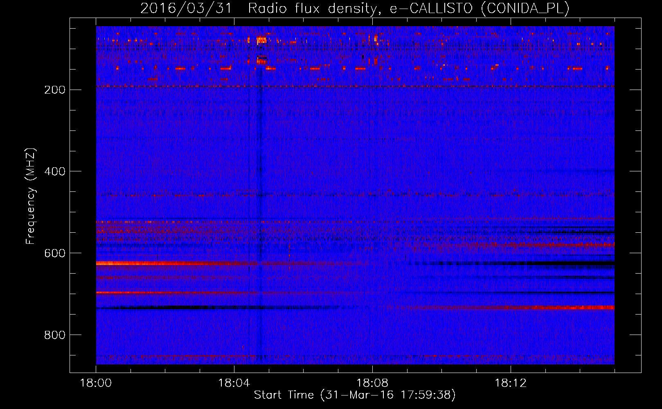Click the 18:00 time tick label
This screenshot has width=662, height=409.
(96, 383)
